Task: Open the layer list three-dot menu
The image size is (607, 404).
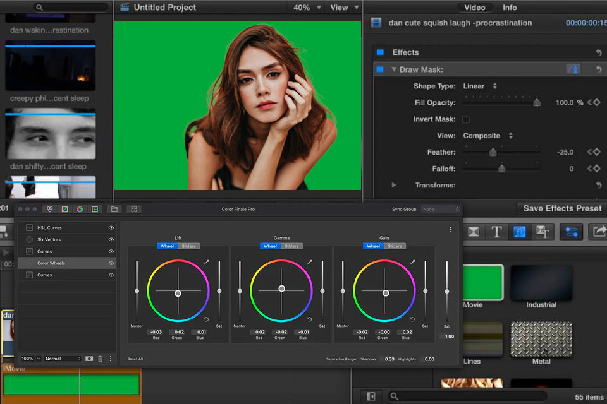Action: (111, 359)
